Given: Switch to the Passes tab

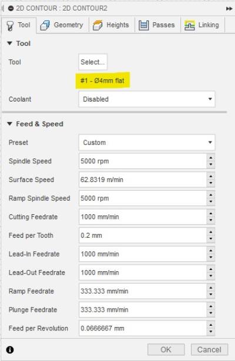Looking at the screenshot, I should pyautogui.click(x=157, y=25).
